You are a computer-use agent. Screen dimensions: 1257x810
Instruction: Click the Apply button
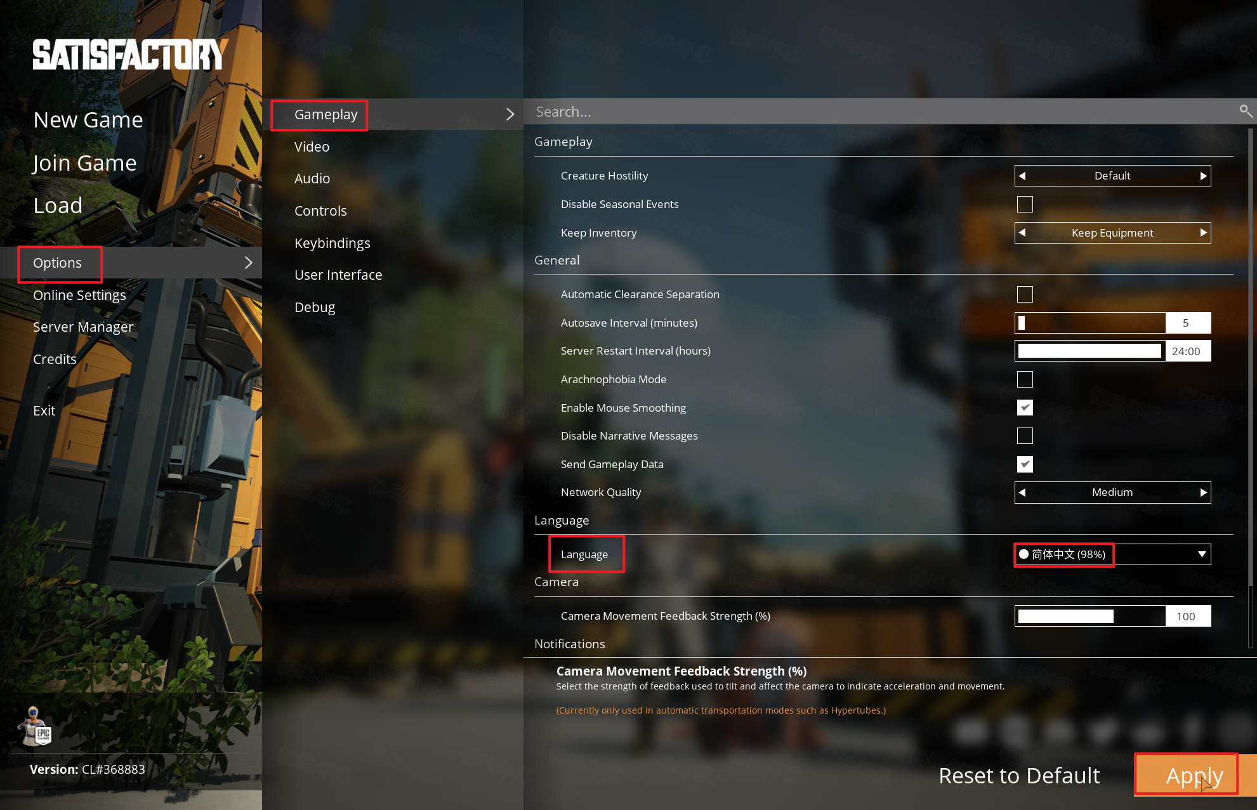tap(1194, 775)
